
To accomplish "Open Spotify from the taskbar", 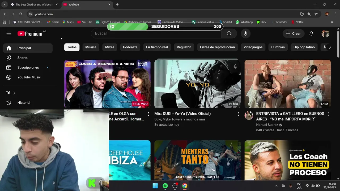I will (x=165, y=186).
